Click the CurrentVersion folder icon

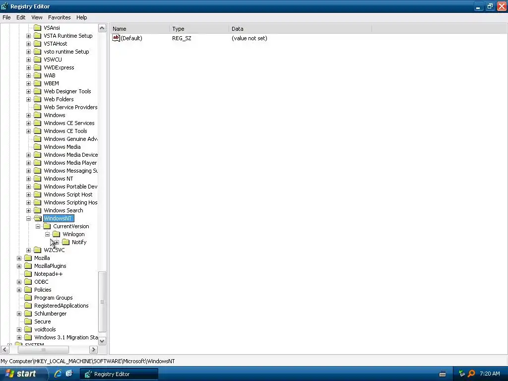(47, 226)
